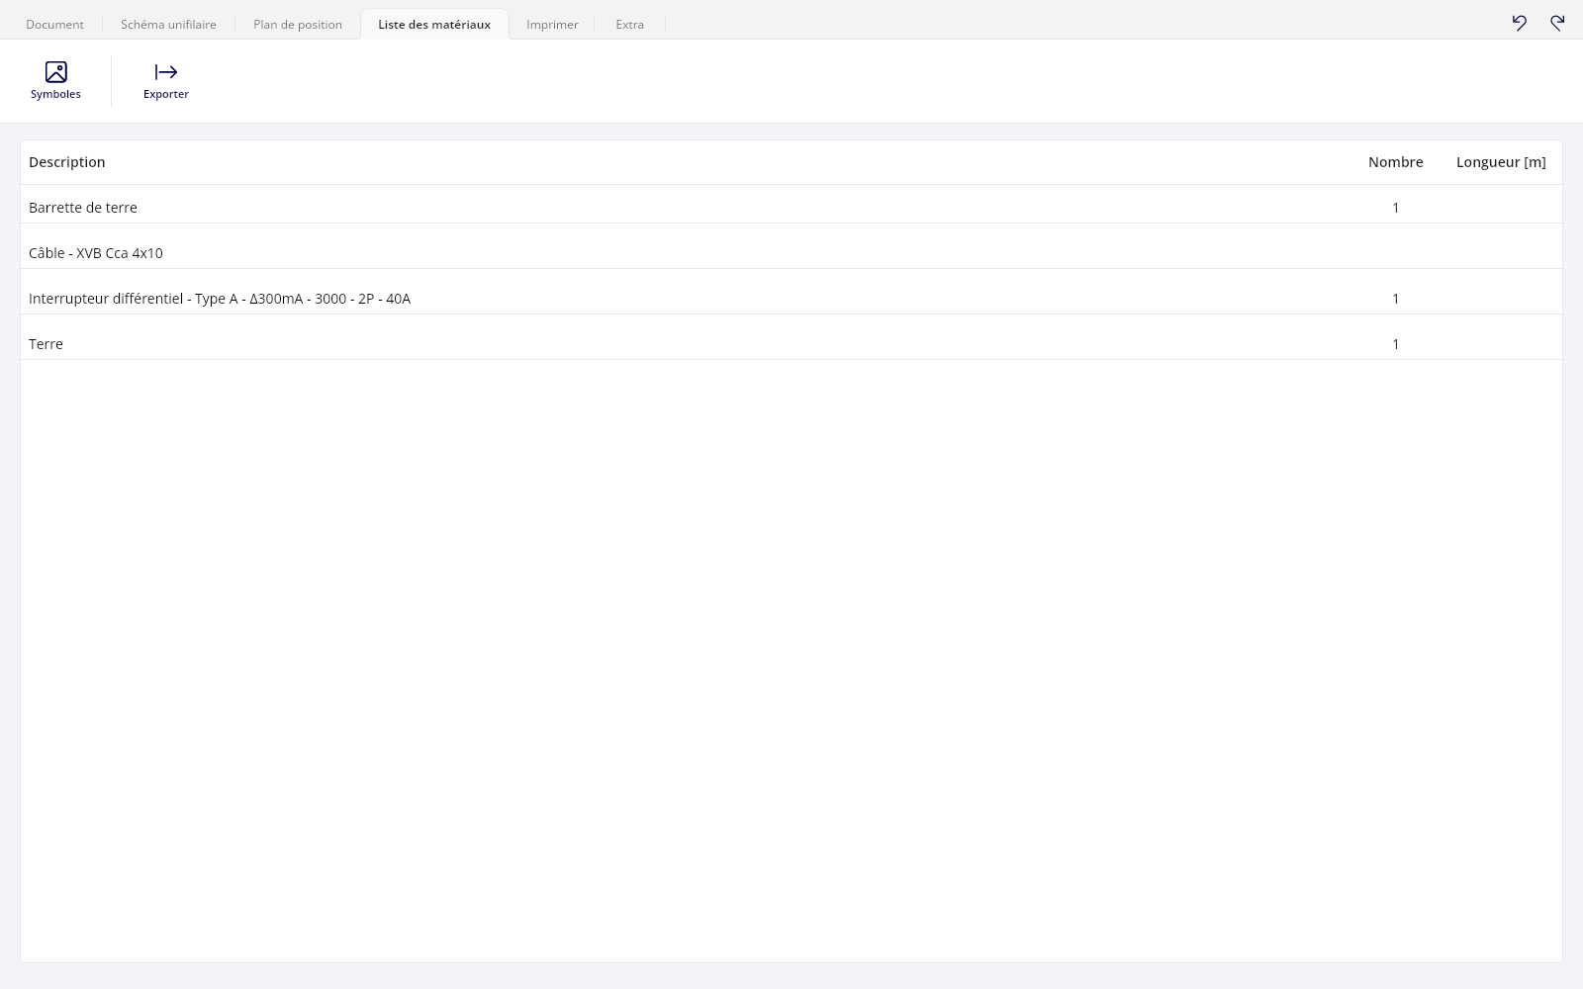Go to the Plan de position tab
The width and height of the screenshot is (1583, 989).
[x=298, y=25]
